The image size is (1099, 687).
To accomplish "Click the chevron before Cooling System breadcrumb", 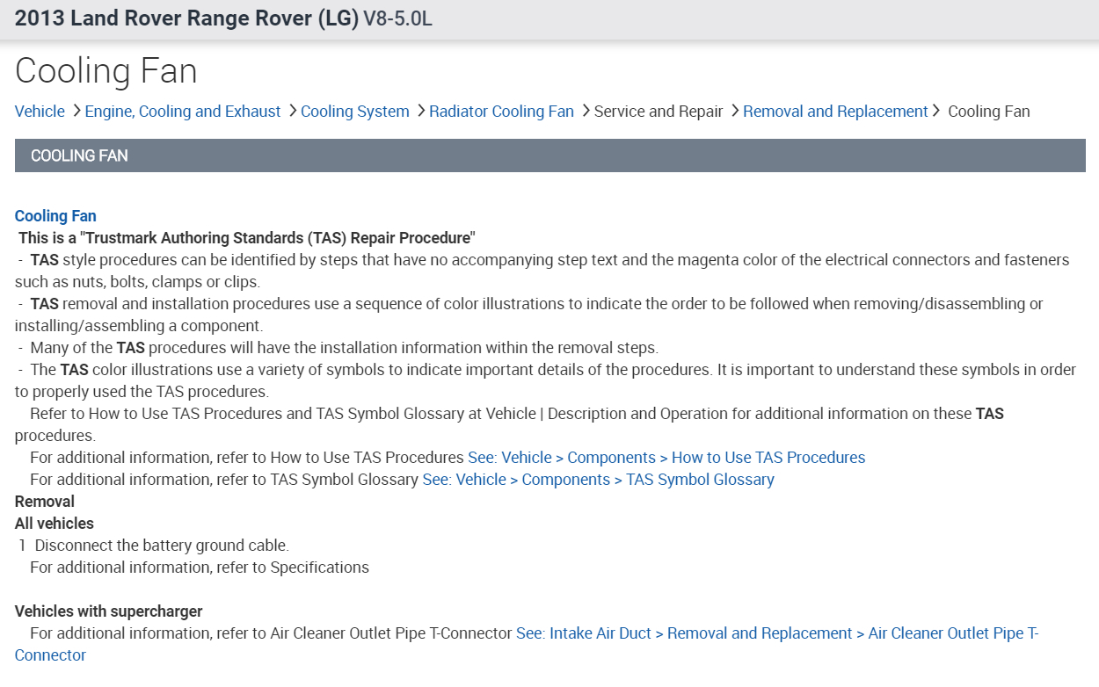I will click(x=292, y=111).
